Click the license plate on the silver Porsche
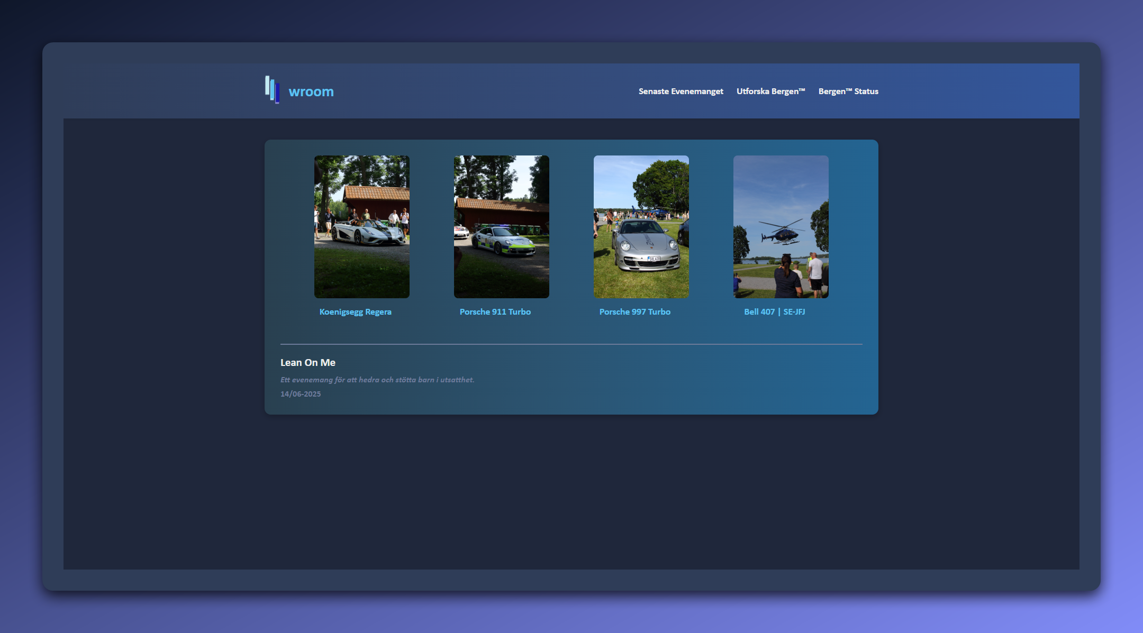The image size is (1143, 633). pos(654,259)
